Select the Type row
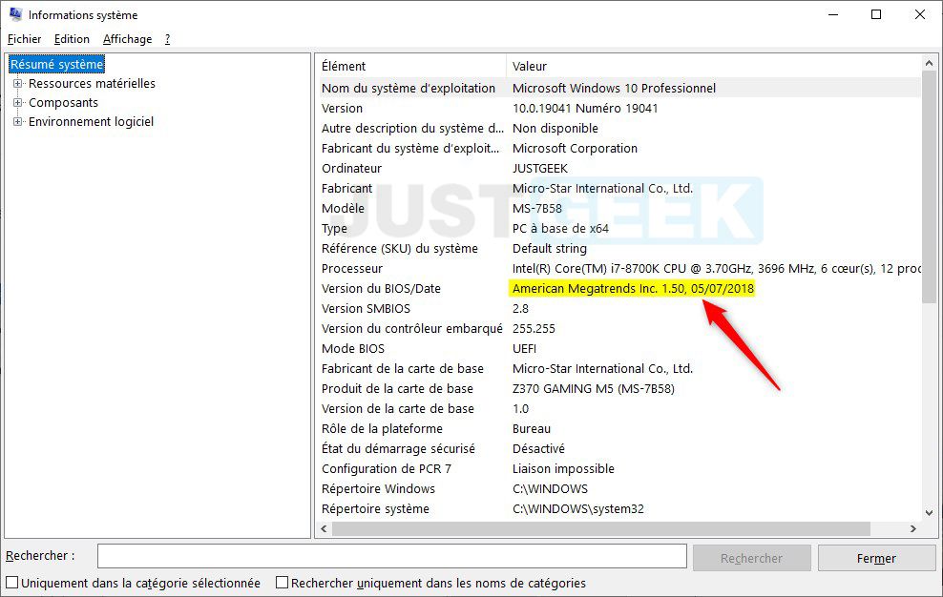The image size is (943, 597). tap(618, 229)
